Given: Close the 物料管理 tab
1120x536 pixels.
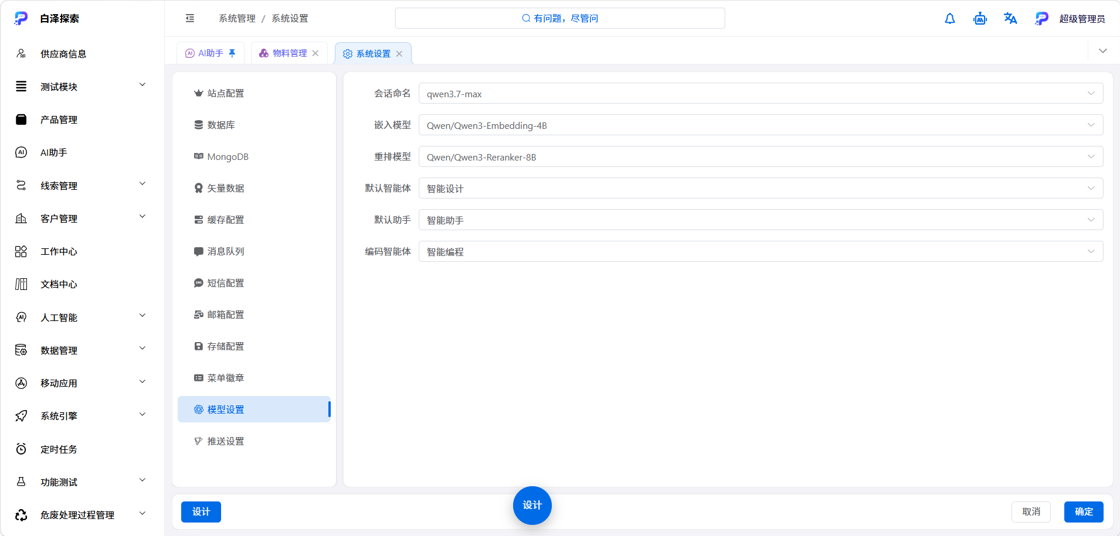Looking at the screenshot, I should coord(315,53).
